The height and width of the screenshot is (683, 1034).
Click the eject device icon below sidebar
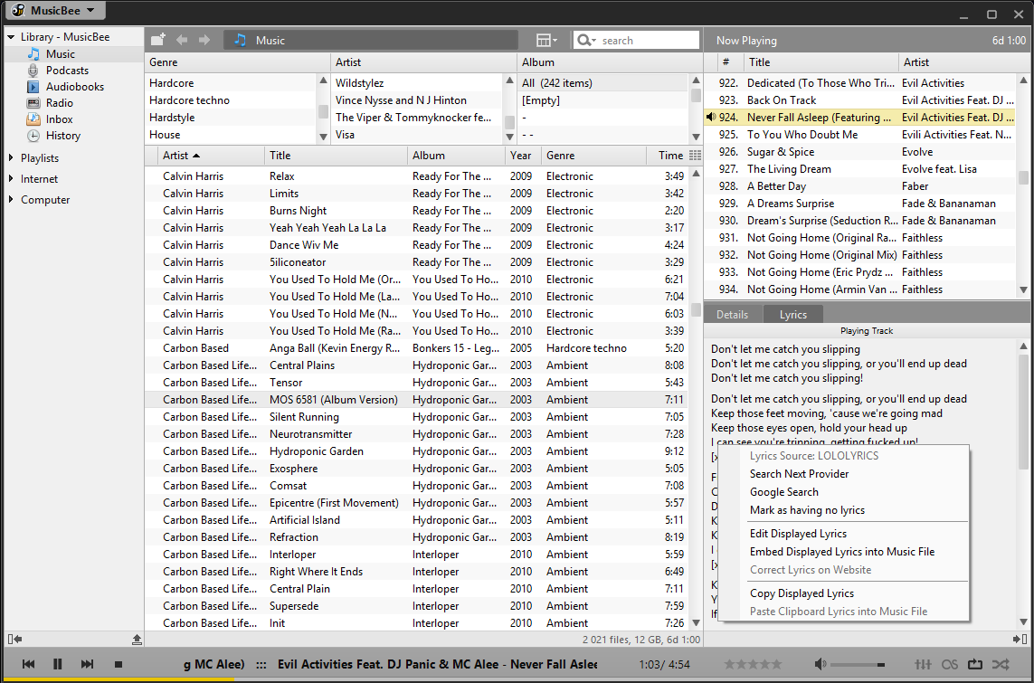coord(137,639)
